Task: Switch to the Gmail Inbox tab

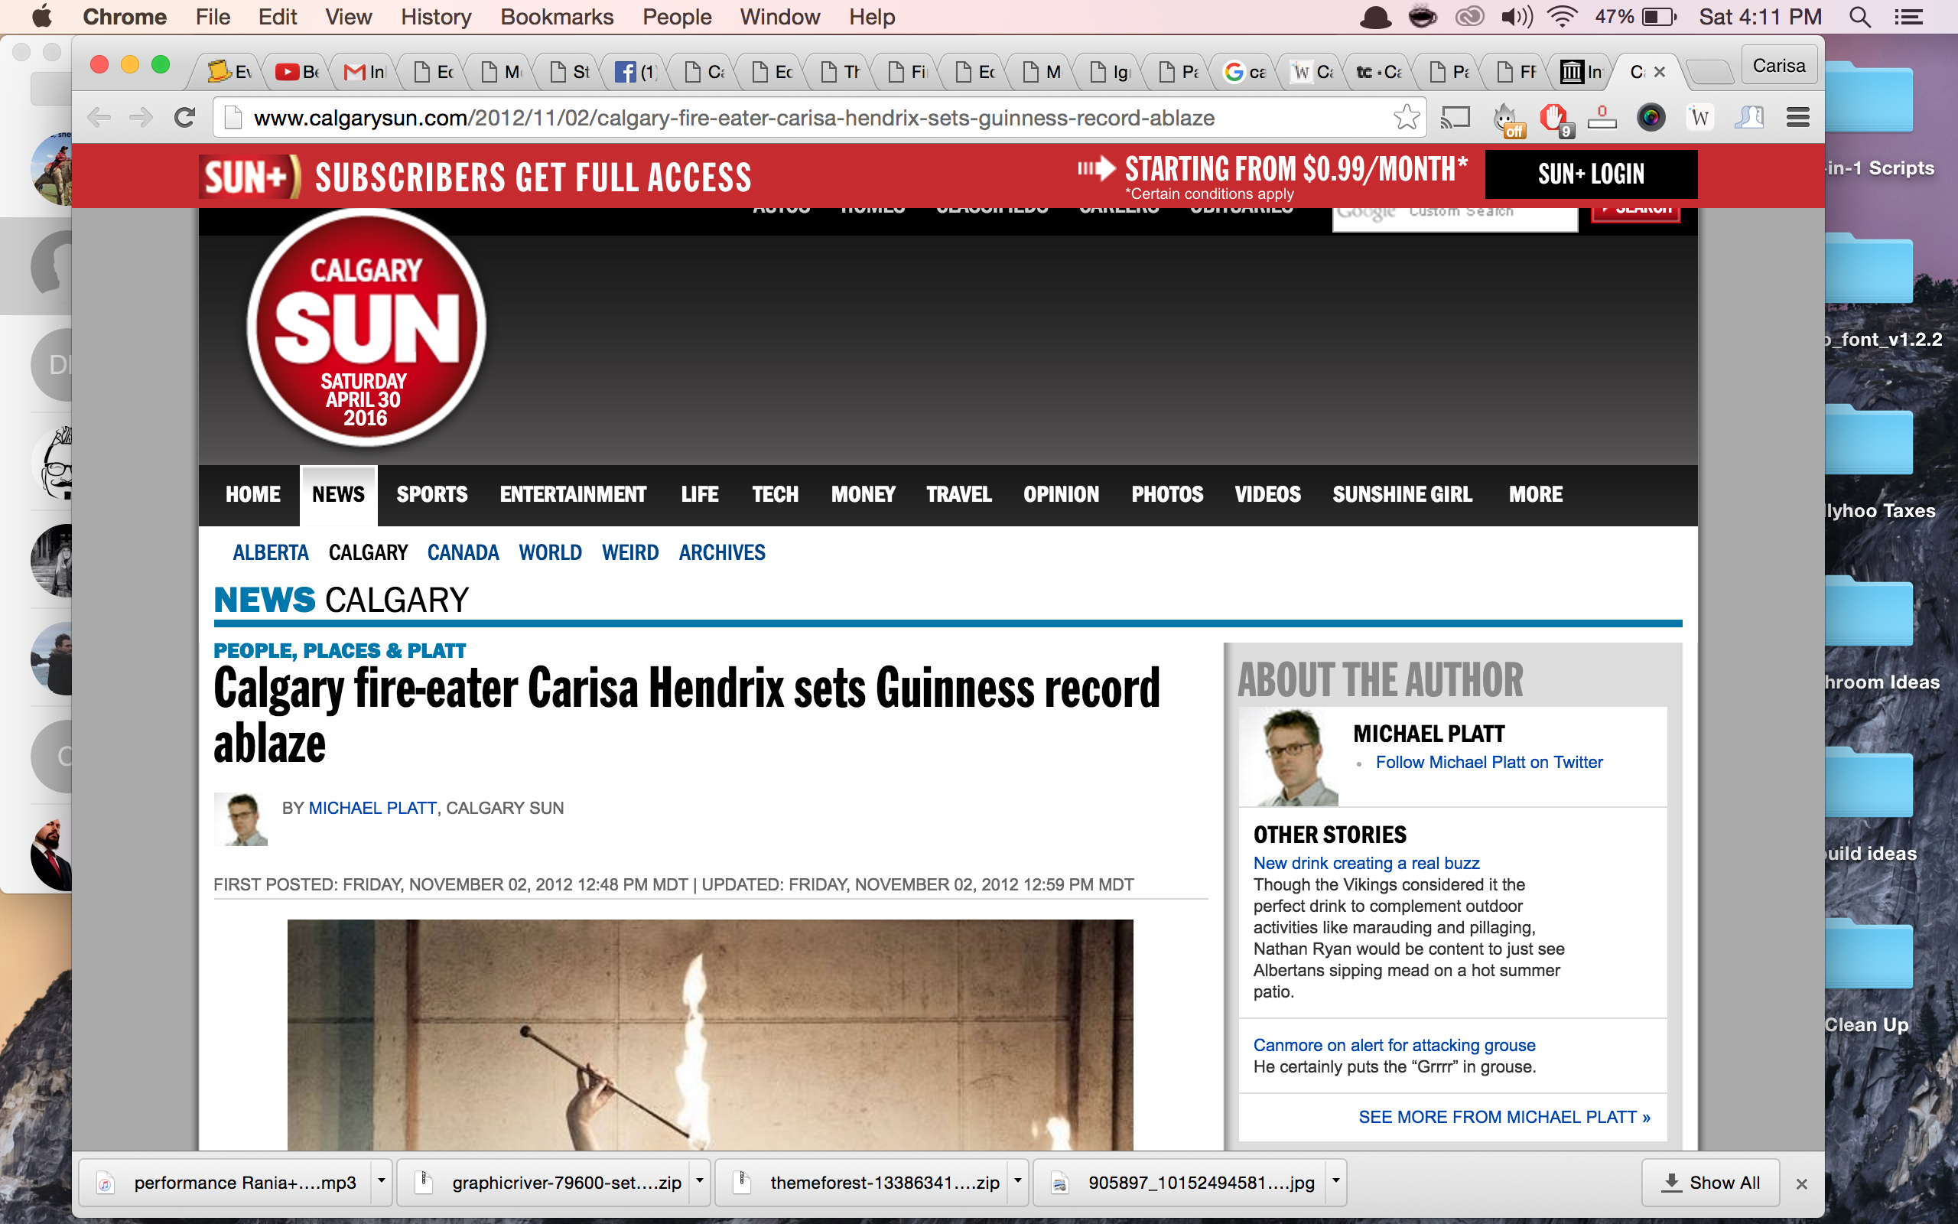Action: [365, 72]
